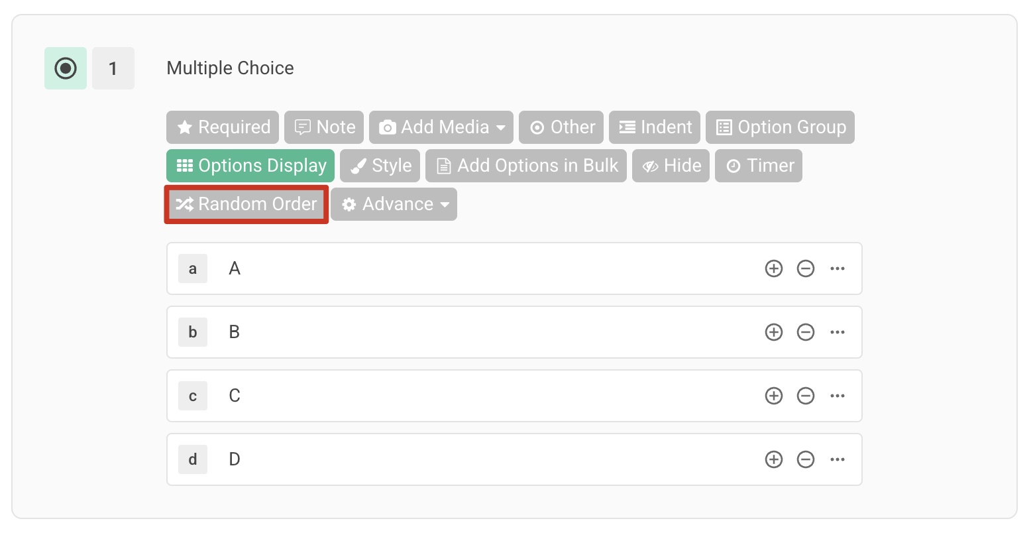Click the multiple choice radio type icon
The image size is (1035, 533).
pos(66,68)
